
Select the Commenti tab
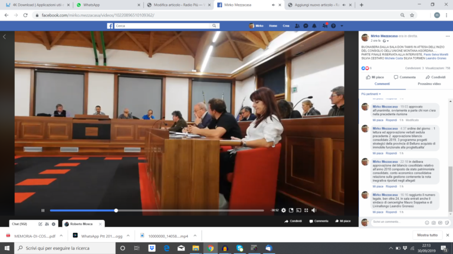382,84
